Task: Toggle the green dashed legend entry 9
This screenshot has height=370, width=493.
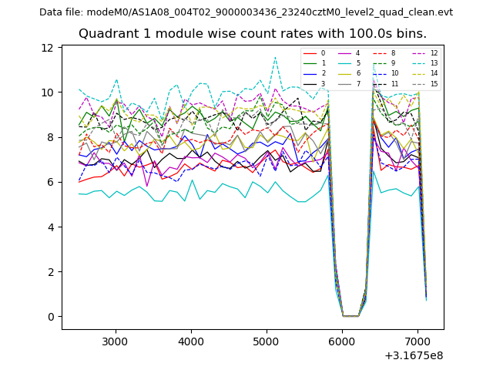Action: click(x=379, y=63)
